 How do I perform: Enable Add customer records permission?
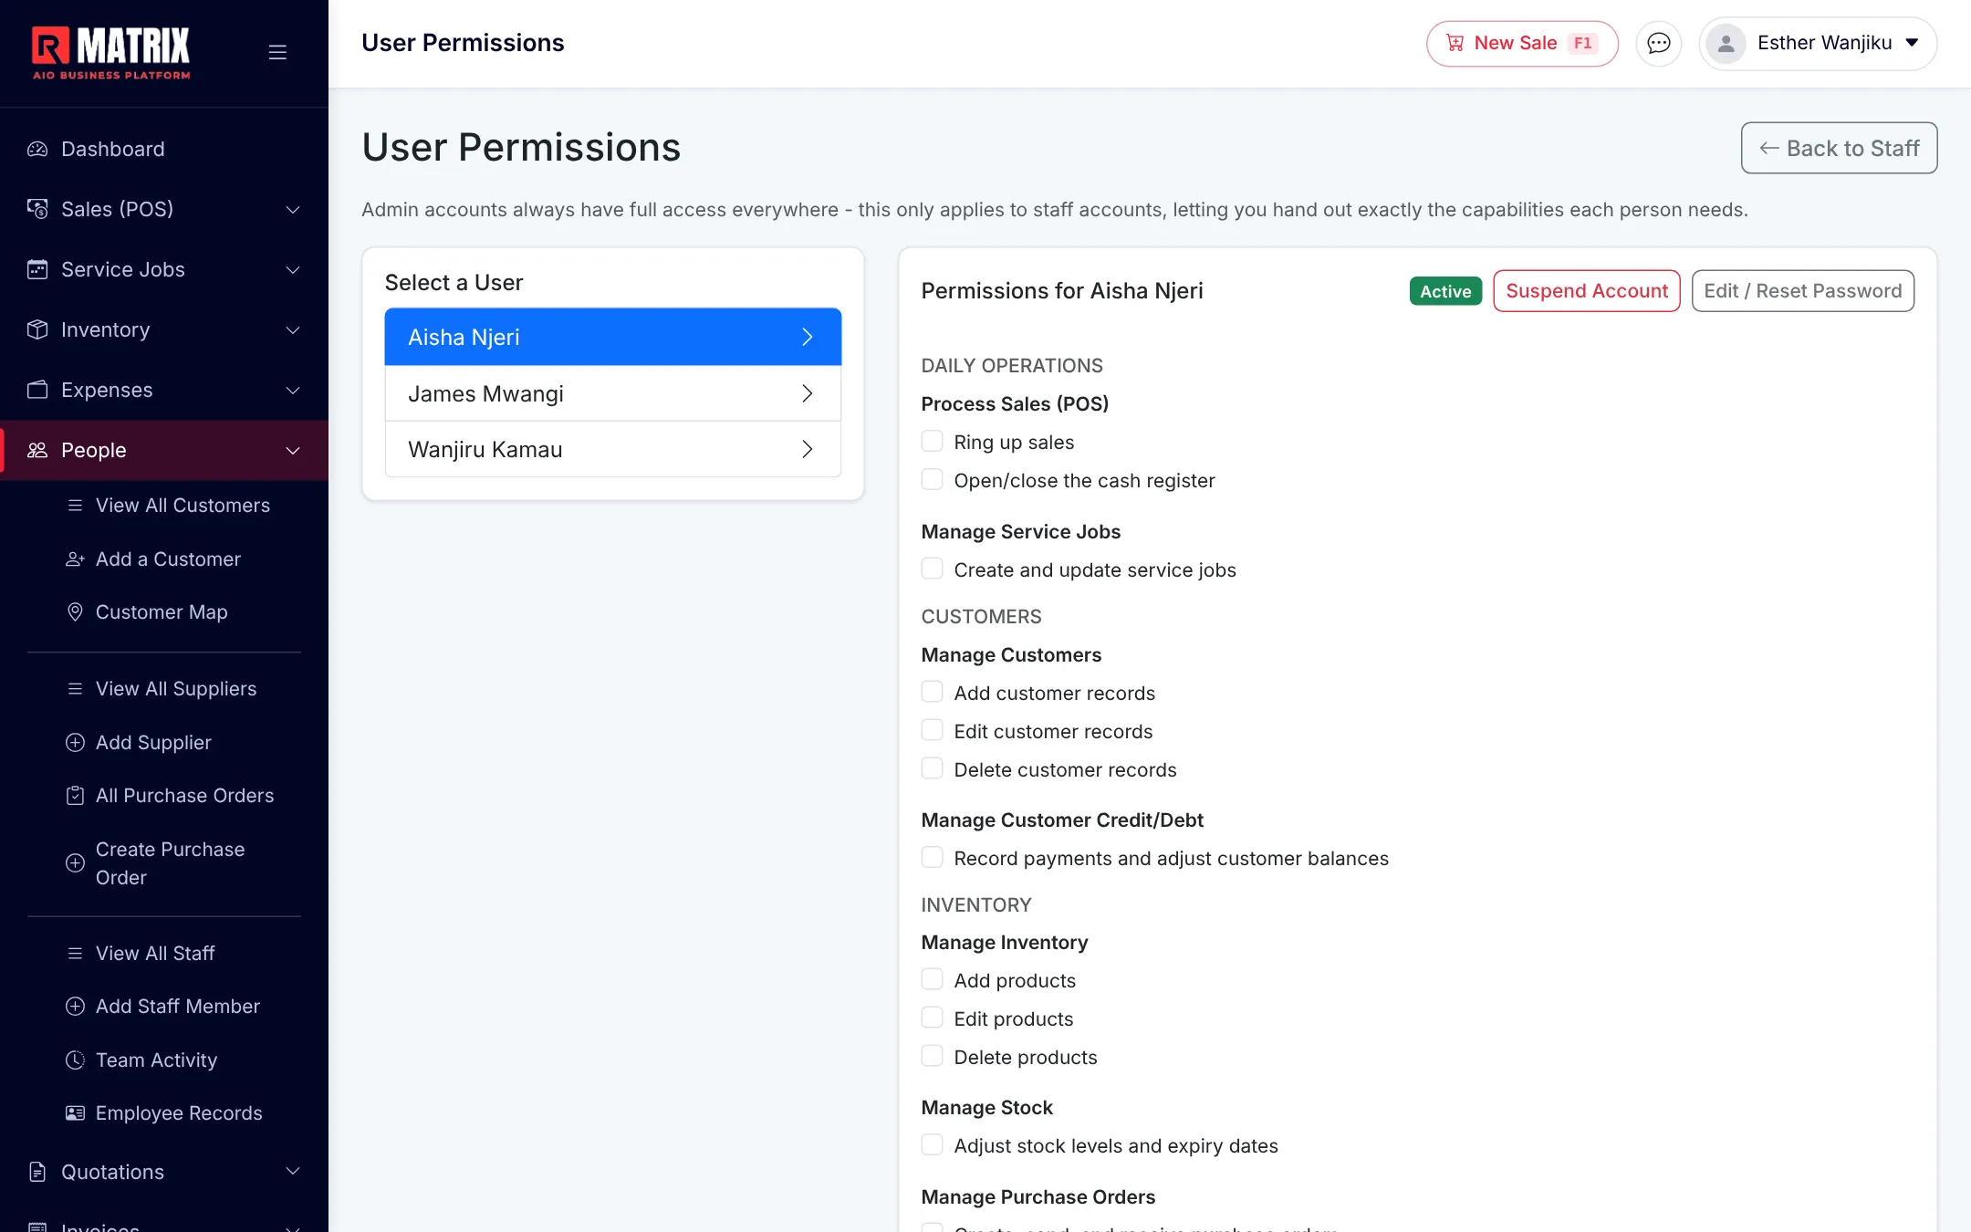[x=932, y=693]
